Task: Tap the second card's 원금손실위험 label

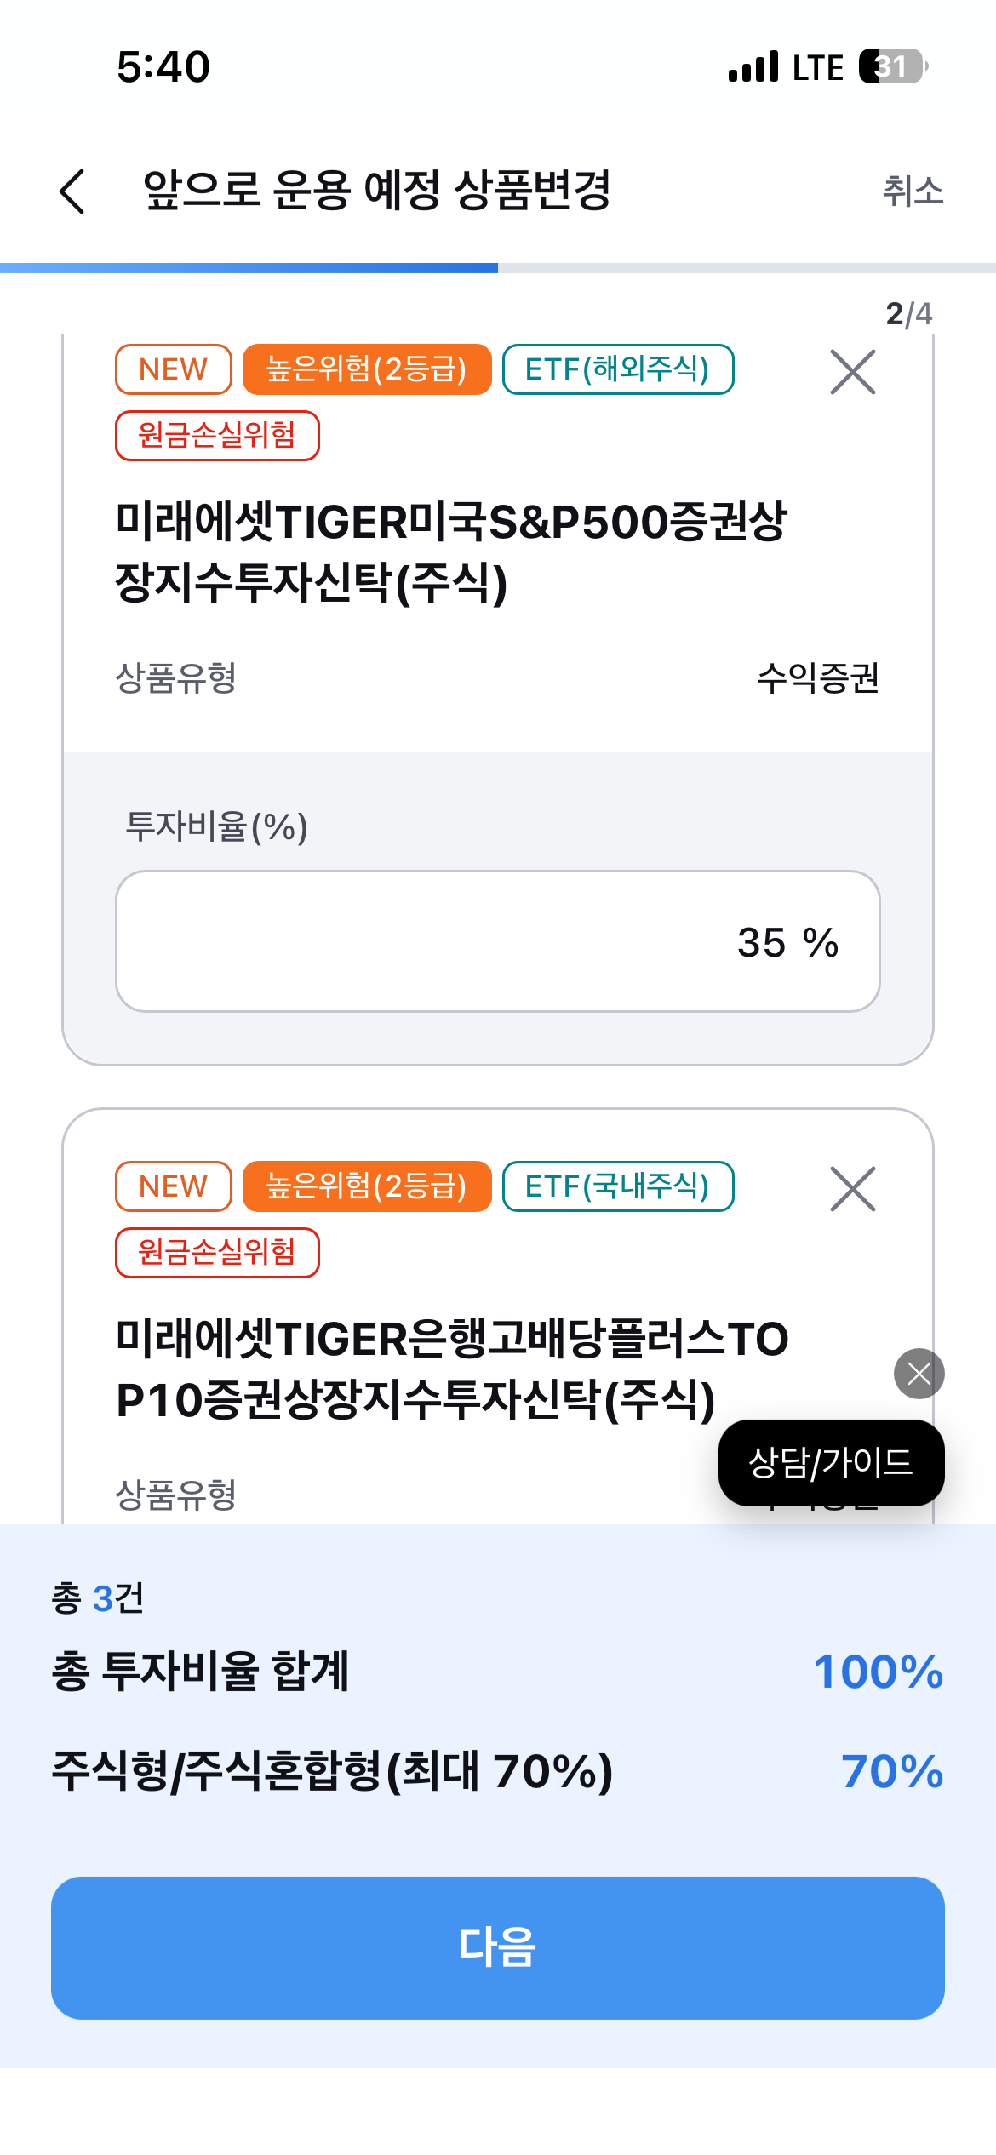Action: tap(217, 1252)
